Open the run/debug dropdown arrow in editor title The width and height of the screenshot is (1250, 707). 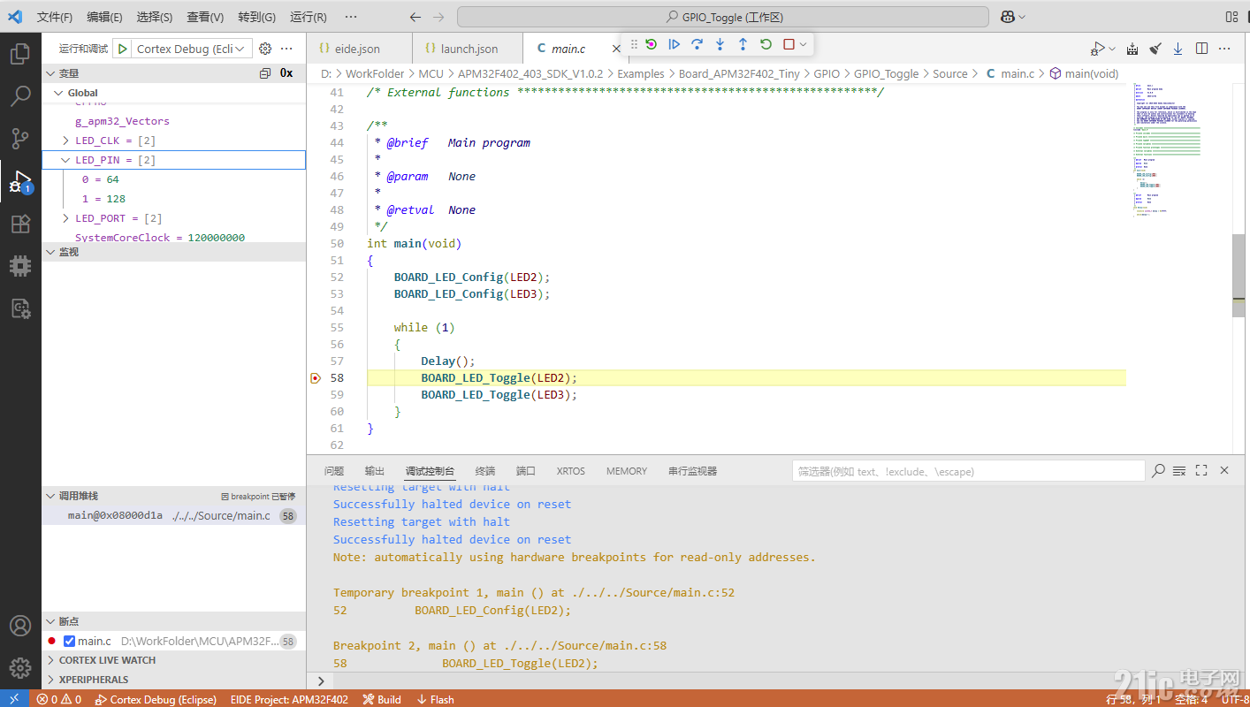tap(1112, 49)
